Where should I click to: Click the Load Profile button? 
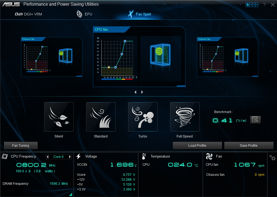tap(197, 146)
